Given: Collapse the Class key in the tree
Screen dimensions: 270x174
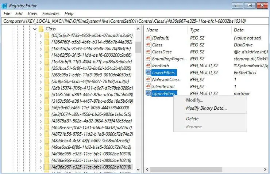Looking at the screenshot, I should tap(35, 29).
